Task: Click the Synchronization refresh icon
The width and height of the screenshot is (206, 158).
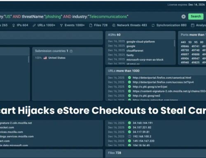Action: coord(153,26)
